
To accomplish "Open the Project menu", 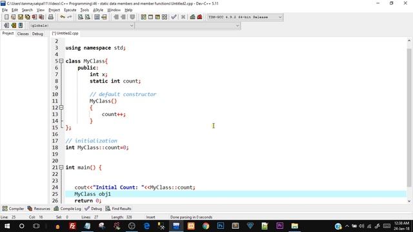I will 54,10.
